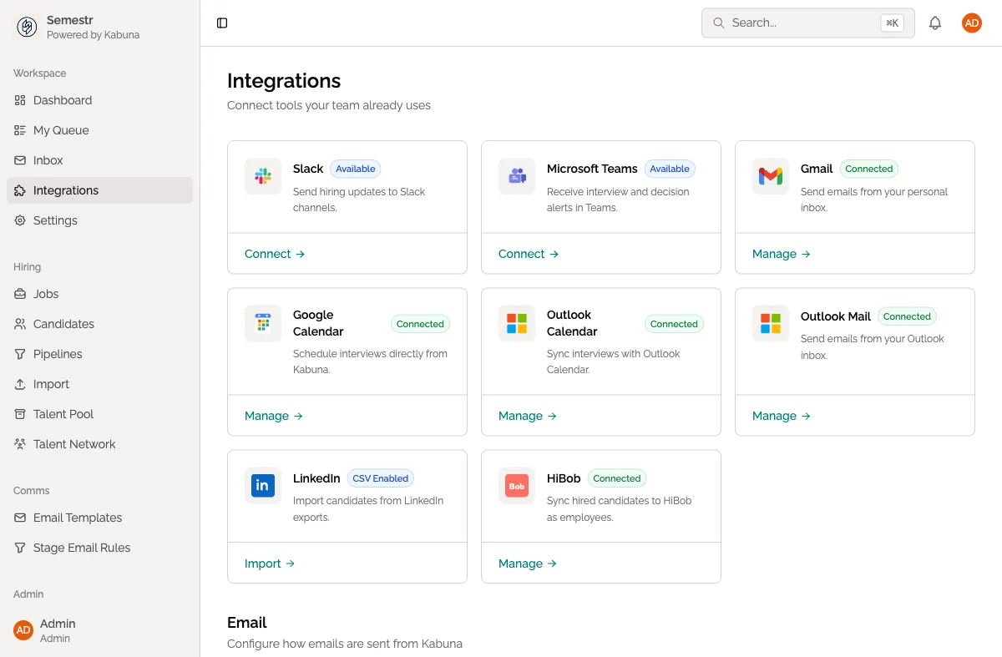Open the Dashboard section
Image resolution: width=1002 pixels, height=657 pixels.
click(62, 100)
